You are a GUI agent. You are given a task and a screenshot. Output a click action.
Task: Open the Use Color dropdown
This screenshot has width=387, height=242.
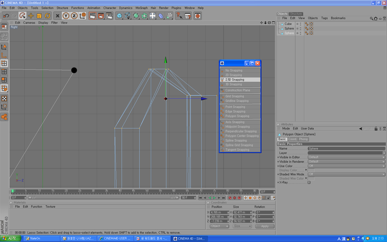click(x=346, y=166)
